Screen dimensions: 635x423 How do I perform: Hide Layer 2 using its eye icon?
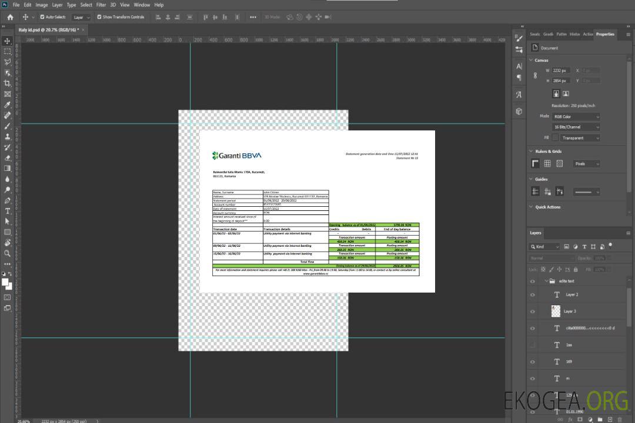point(533,294)
